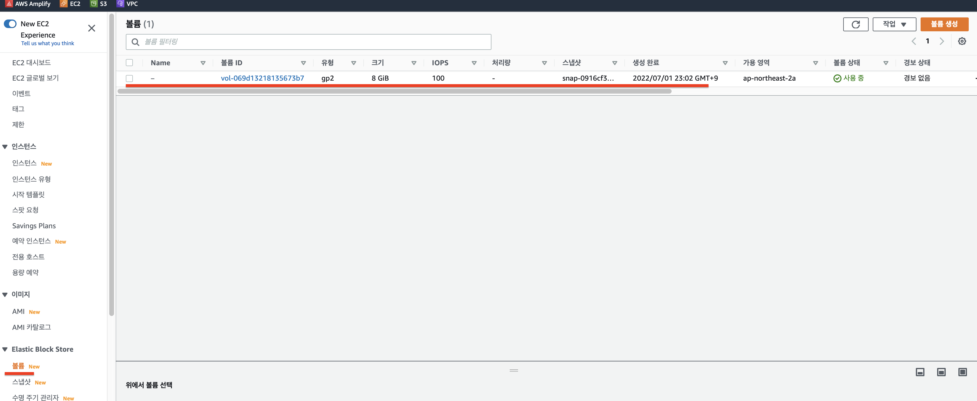
Task: Open volume link vol-069d13218135673b7
Action: (x=262, y=78)
